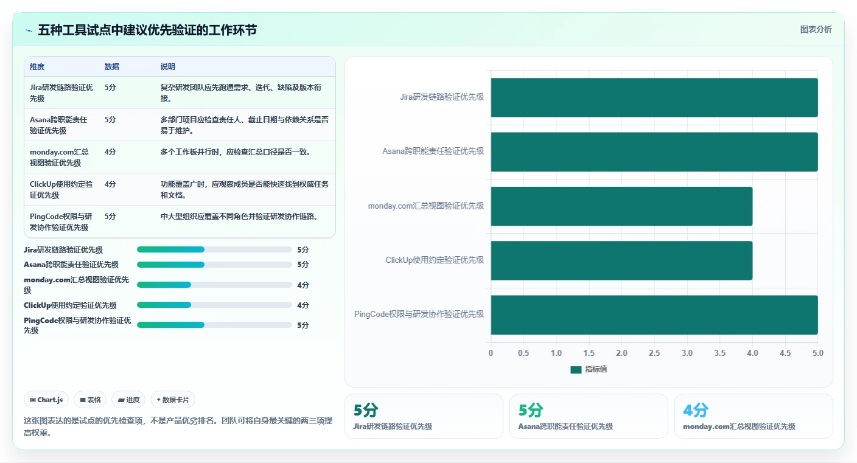
Task: Click the 数据 column header
Action: [x=112, y=67]
